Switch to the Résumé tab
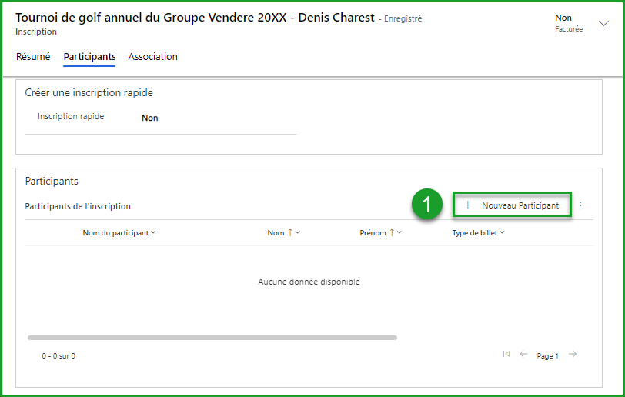Image resolution: width=625 pixels, height=397 pixels. coord(33,57)
